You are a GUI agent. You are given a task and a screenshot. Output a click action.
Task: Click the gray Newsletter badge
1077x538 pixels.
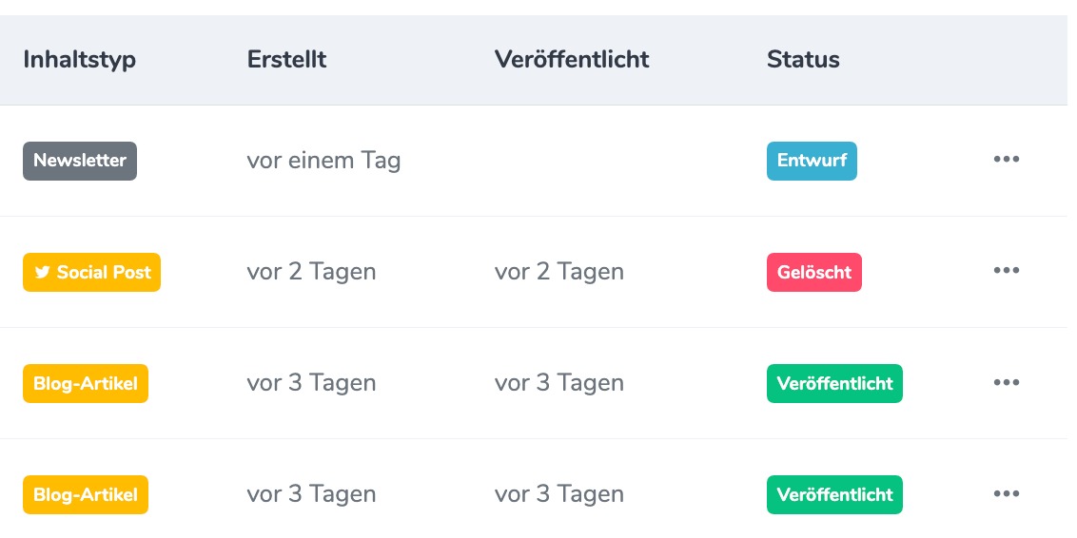click(x=80, y=161)
